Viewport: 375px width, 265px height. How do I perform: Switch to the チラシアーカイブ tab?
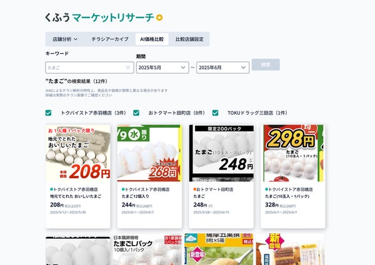pyautogui.click(x=110, y=39)
